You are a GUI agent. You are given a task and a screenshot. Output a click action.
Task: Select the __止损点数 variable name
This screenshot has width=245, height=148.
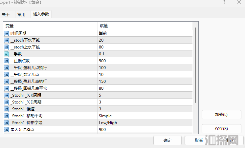[x=20, y=61]
